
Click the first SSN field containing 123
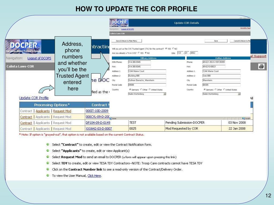click(180, 53)
